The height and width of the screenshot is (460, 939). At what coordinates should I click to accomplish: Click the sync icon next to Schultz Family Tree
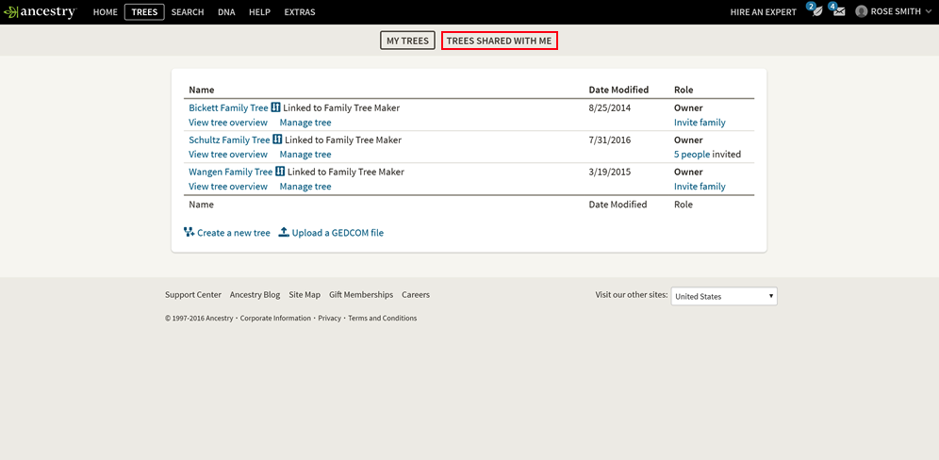[278, 140]
